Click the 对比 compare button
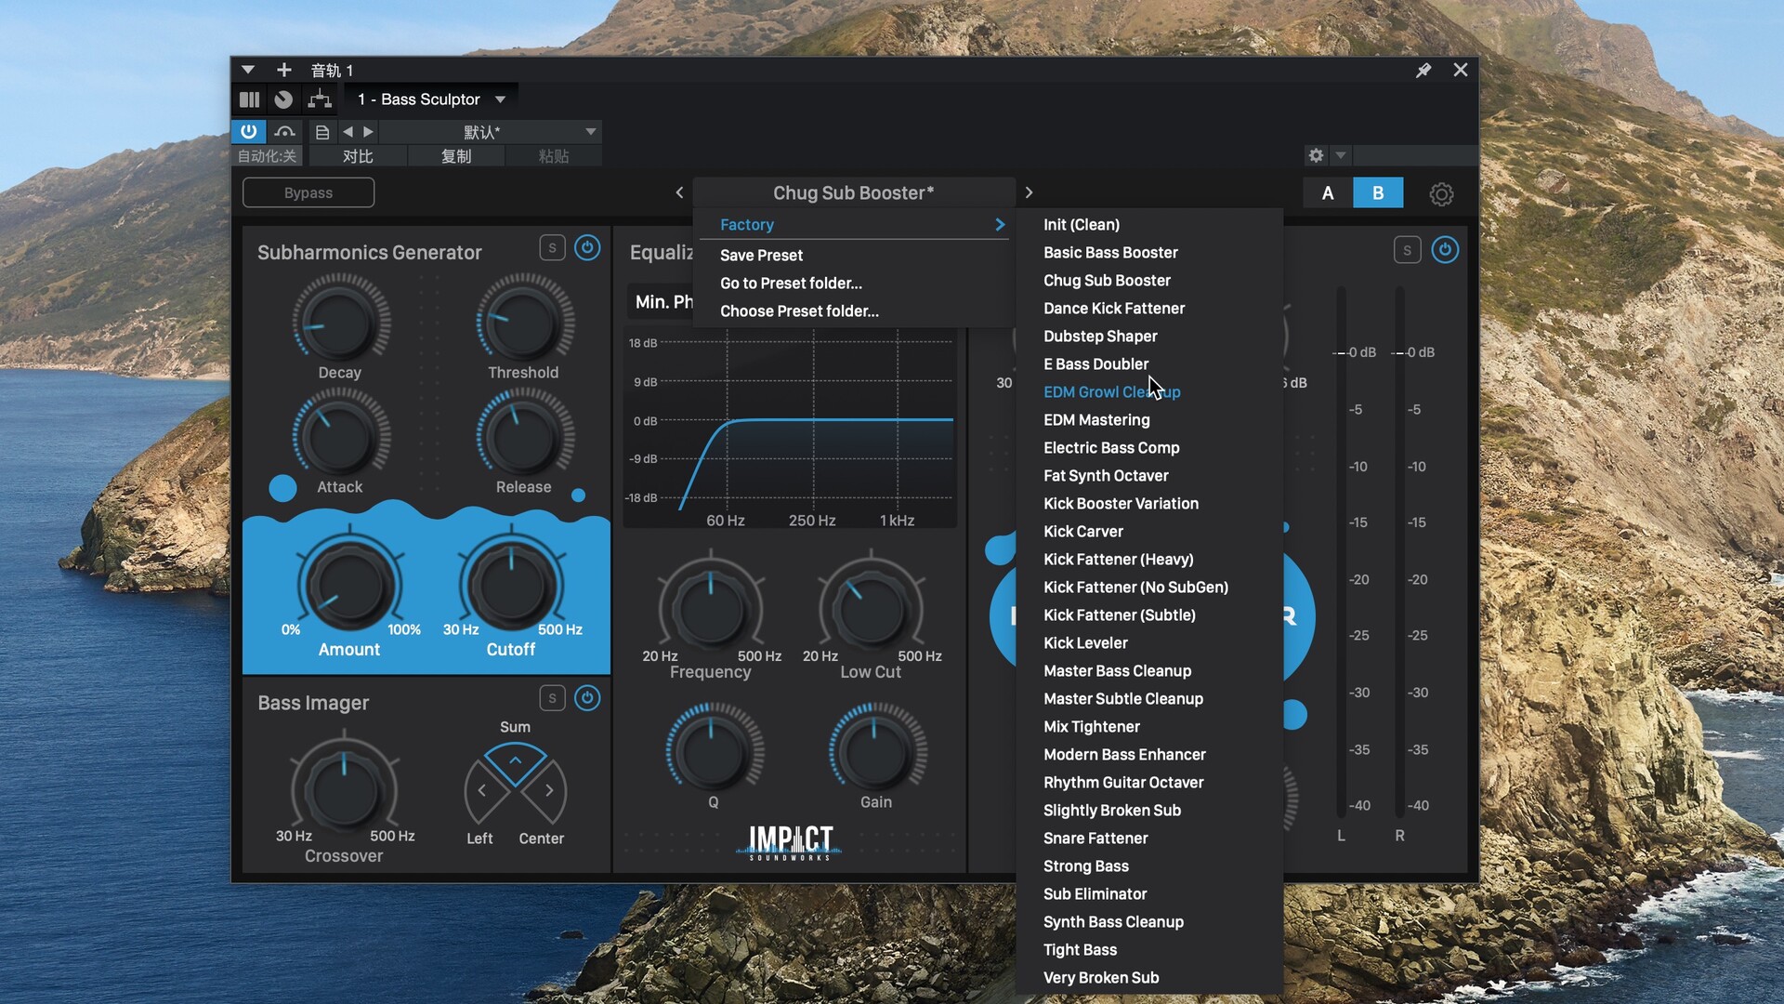The width and height of the screenshot is (1784, 1004). 358,156
